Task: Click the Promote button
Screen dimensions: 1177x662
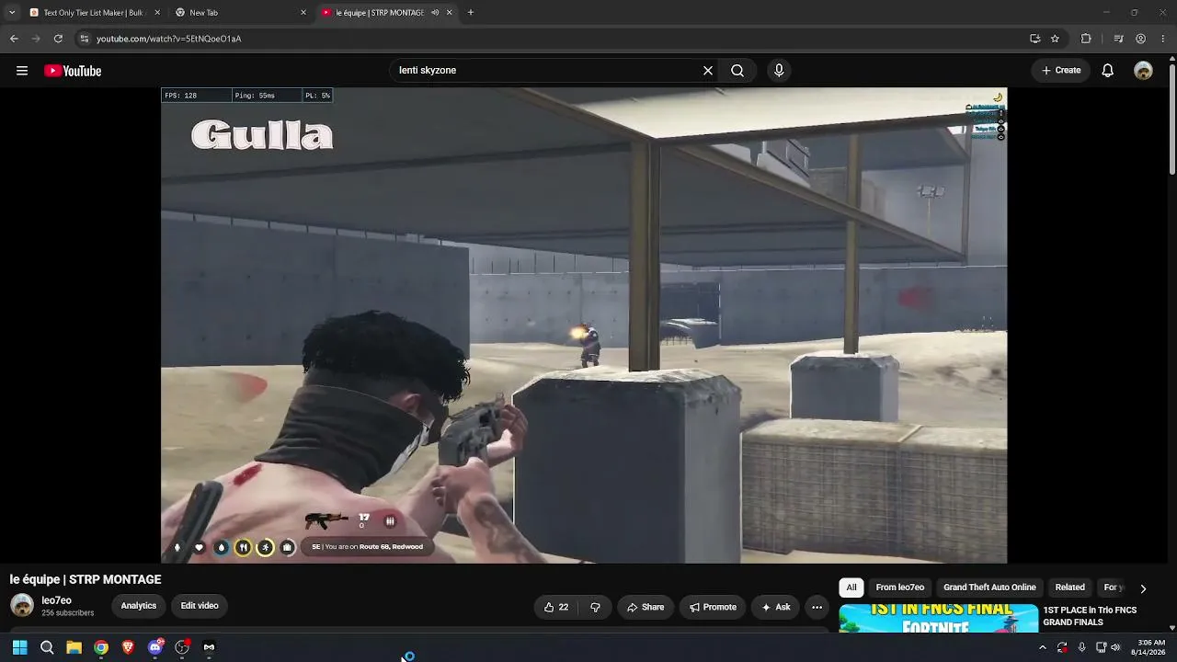Action: pos(713,607)
